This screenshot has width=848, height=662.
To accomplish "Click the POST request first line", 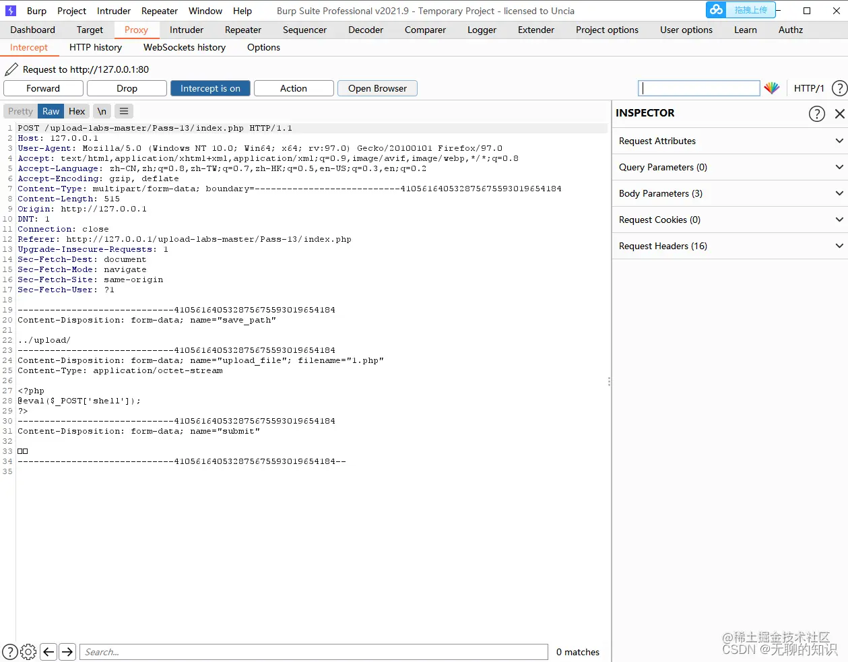I will [155, 128].
